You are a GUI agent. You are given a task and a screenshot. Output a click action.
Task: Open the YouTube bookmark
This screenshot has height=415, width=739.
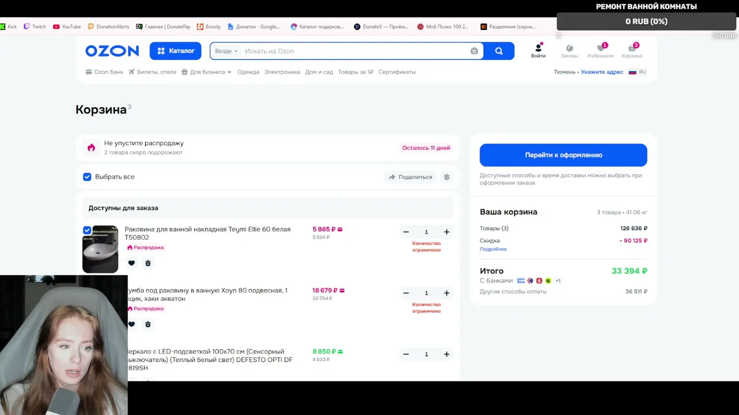coord(67,27)
